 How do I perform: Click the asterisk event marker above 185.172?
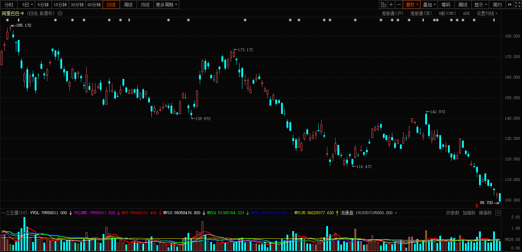tap(7, 20)
